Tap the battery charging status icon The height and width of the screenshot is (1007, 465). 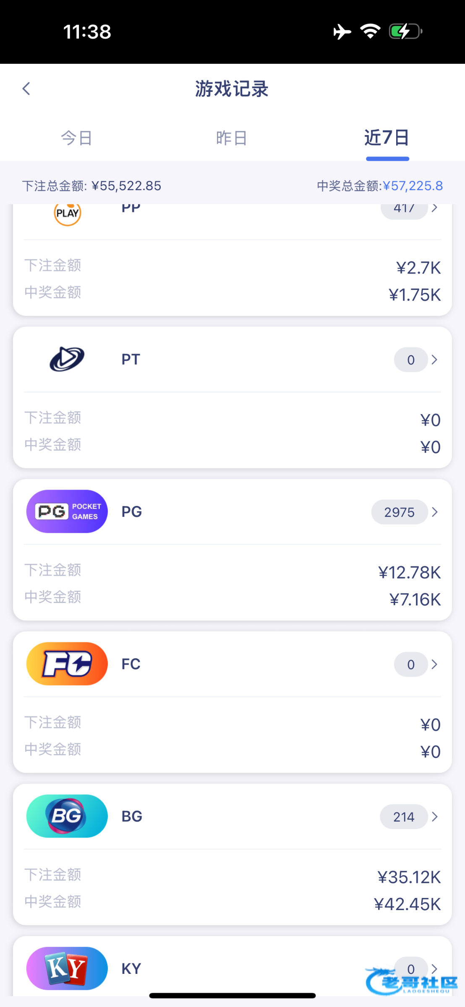(x=405, y=31)
